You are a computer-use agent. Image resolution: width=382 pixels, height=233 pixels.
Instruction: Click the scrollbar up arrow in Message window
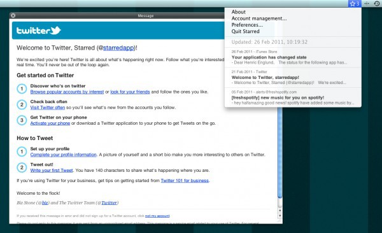click(x=280, y=210)
